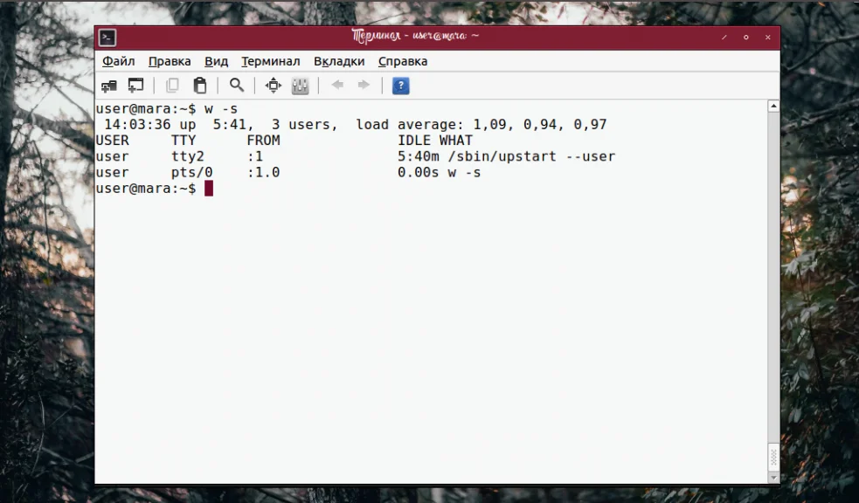Open Find with the magnifier icon

point(237,86)
